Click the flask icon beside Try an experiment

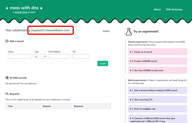point(129,32)
